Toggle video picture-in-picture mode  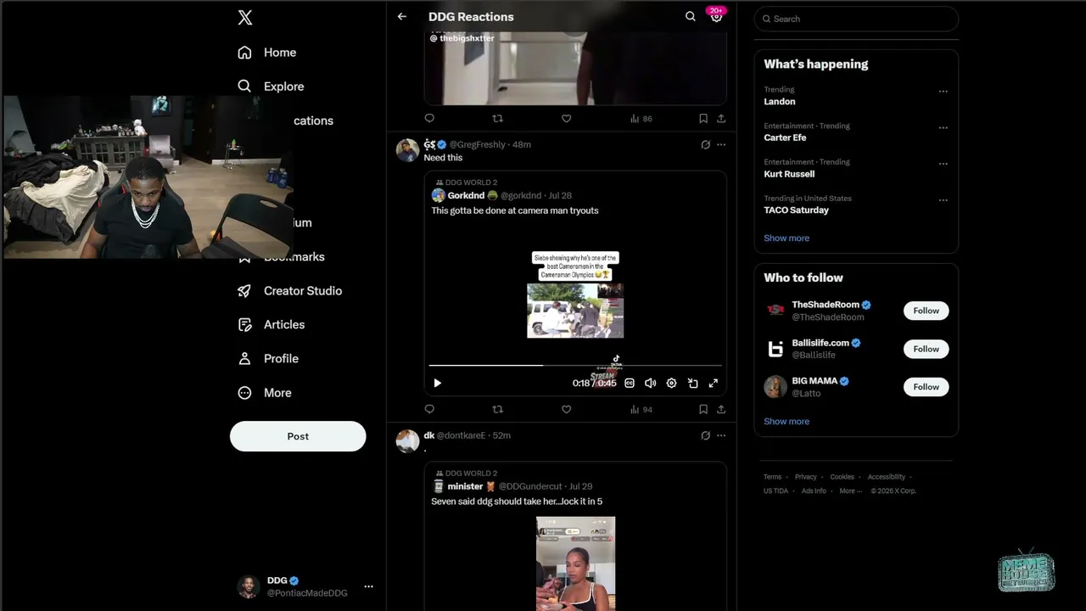pyautogui.click(x=692, y=384)
